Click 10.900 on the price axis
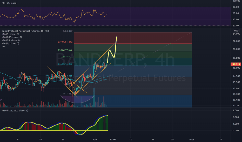 pos(236,100)
